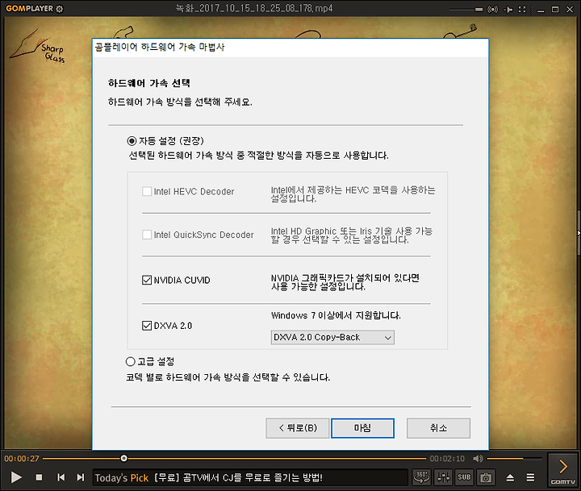581x491 pixels.
Task: Adjust the transparency slider in the title bar
Action: (x=466, y=9)
